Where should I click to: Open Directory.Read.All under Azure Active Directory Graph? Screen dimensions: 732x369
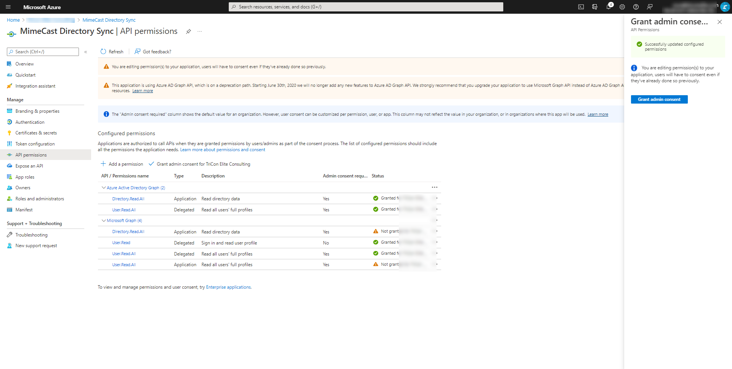pos(128,199)
